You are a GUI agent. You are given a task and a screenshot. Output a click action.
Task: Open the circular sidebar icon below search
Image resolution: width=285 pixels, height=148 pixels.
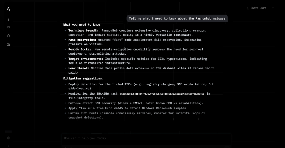(8, 36)
